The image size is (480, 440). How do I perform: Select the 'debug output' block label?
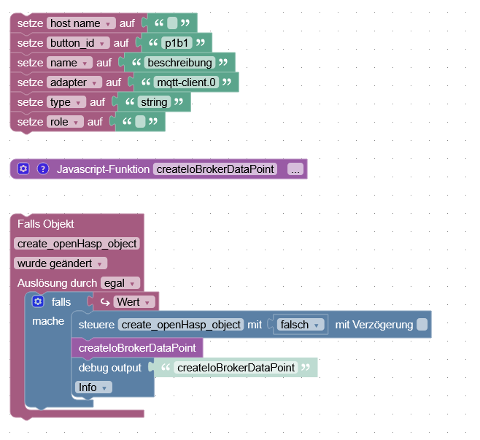(x=110, y=368)
